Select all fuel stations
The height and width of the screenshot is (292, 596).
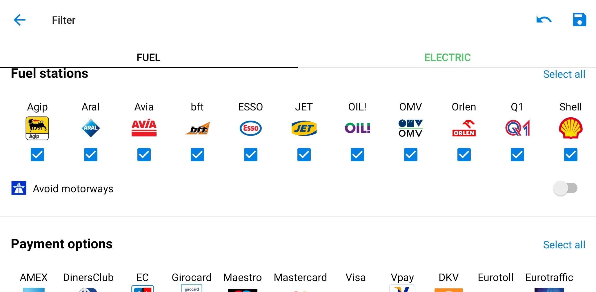564,74
